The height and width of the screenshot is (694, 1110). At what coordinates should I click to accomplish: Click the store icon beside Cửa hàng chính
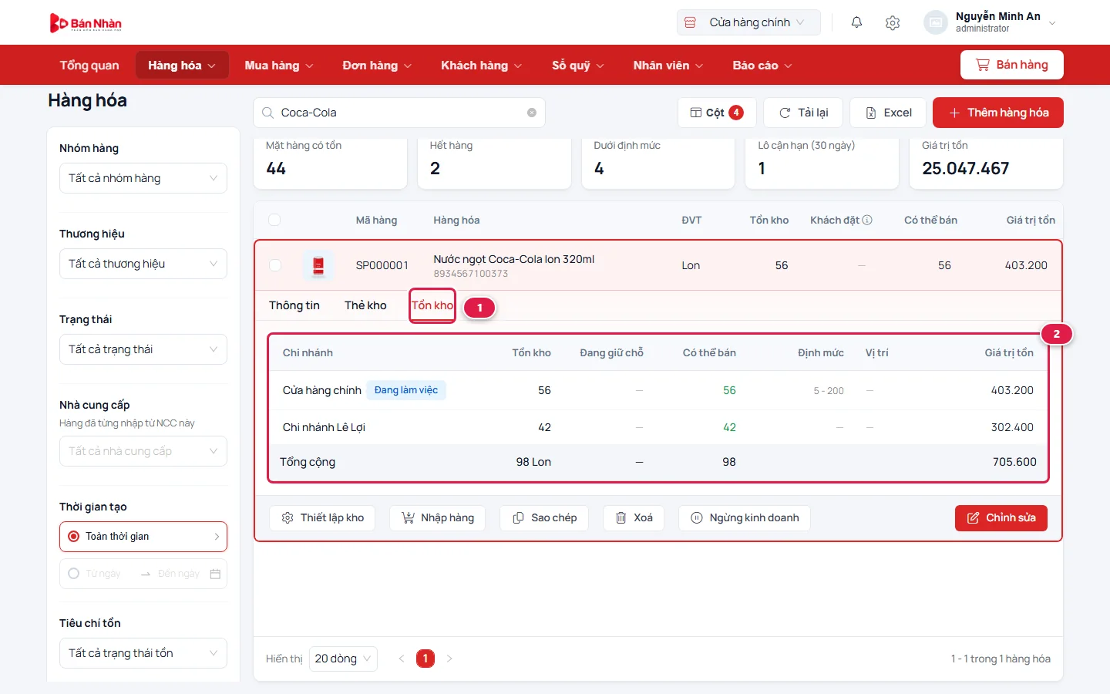(691, 22)
